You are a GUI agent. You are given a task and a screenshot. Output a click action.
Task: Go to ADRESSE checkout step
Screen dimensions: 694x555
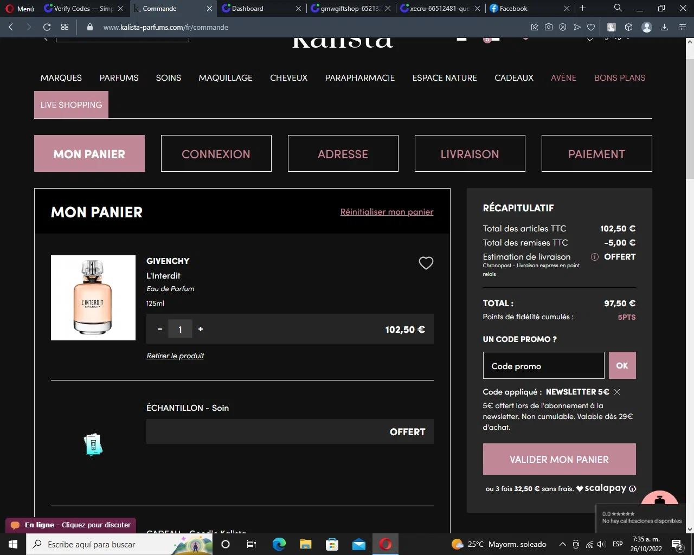tap(343, 153)
